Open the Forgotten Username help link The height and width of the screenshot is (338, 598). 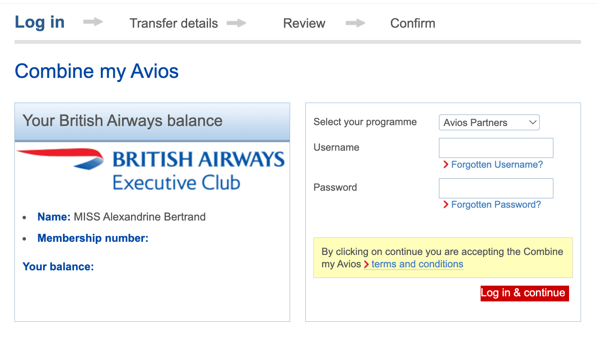click(497, 165)
